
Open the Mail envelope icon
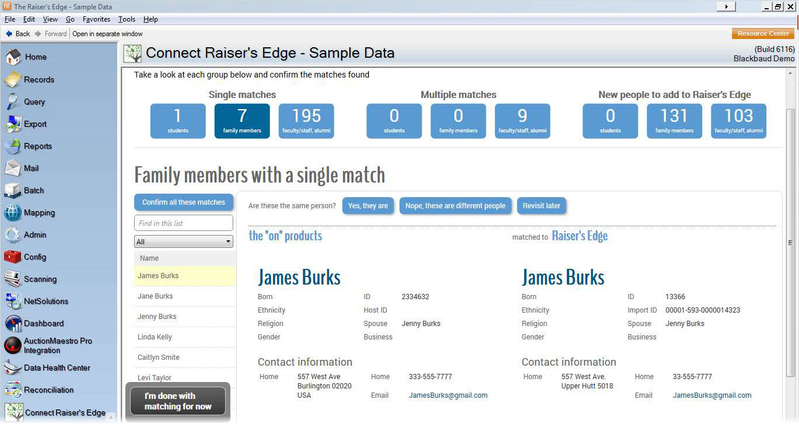(x=13, y=168)
